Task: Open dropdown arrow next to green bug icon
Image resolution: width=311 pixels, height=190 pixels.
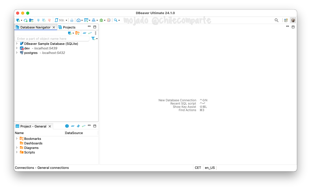Action: point(105,20)
